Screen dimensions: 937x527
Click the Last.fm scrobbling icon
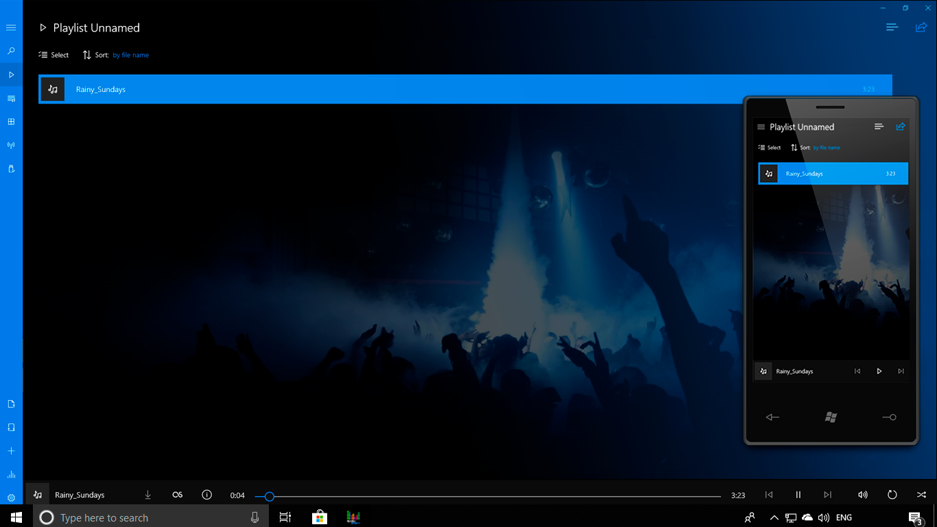tap(177, 494)
